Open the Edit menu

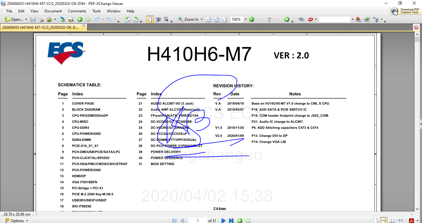(21, 11)
